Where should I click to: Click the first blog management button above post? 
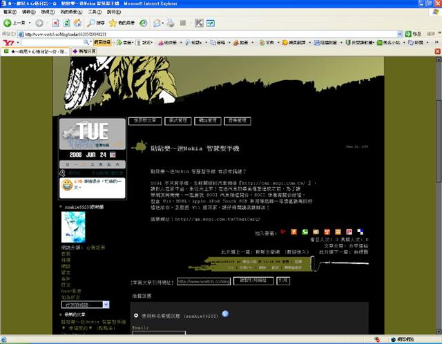(145, 121)
